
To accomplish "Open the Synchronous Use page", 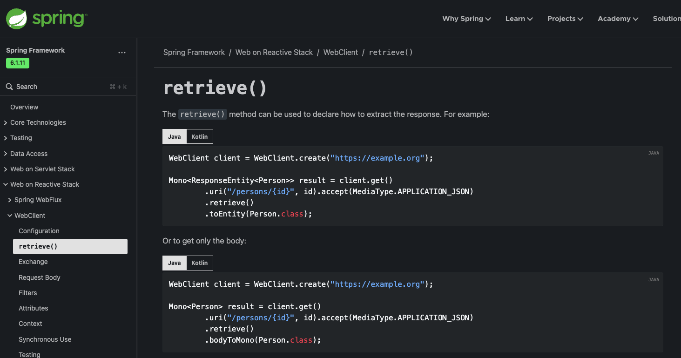I will pyautogui.click(x=45, y=339).
